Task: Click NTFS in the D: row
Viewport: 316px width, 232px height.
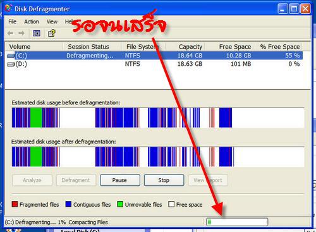Action: tap(132, 64)
